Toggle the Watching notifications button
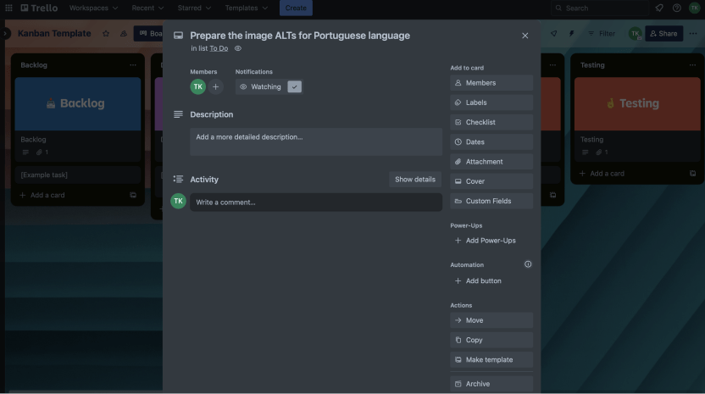The image size is (705, 394). pos(269,86)
